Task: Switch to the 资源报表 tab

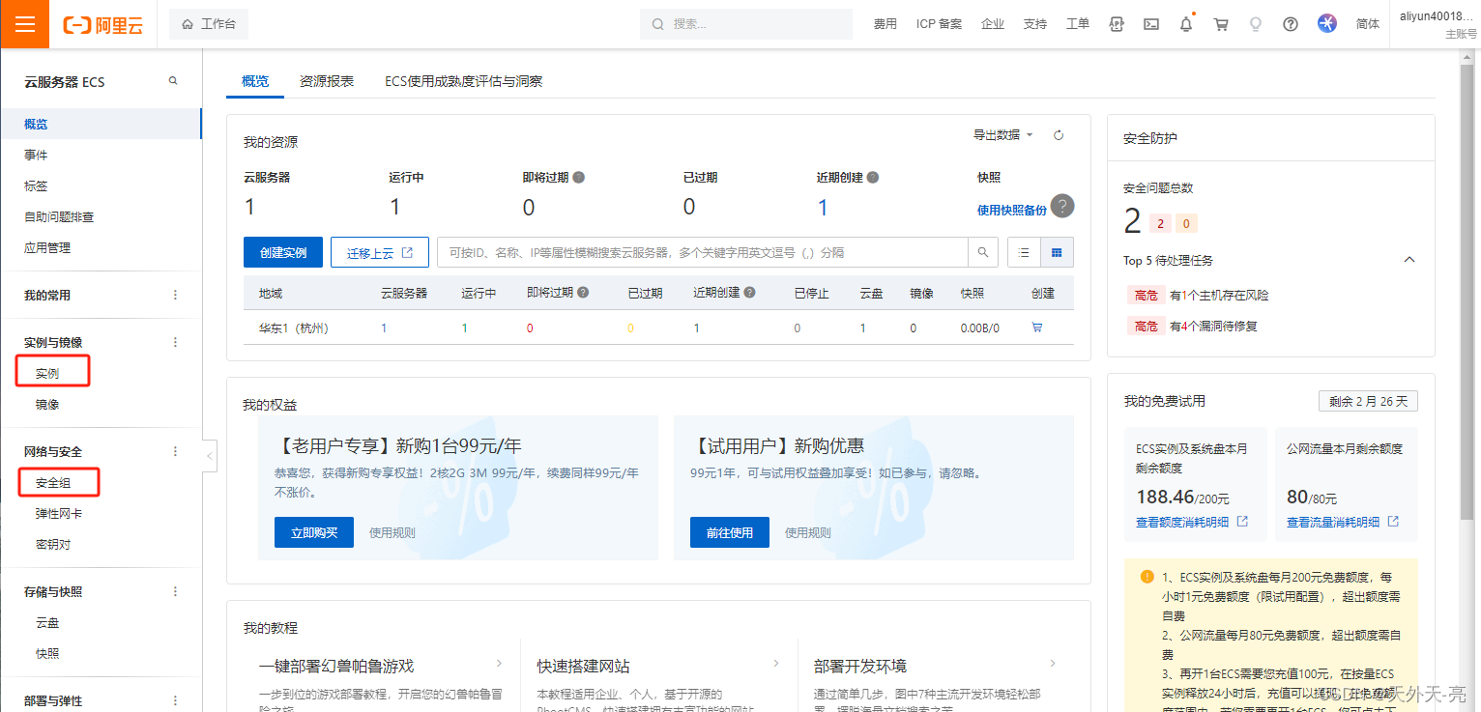Action: pyautogui.click(x=327, y=81)
